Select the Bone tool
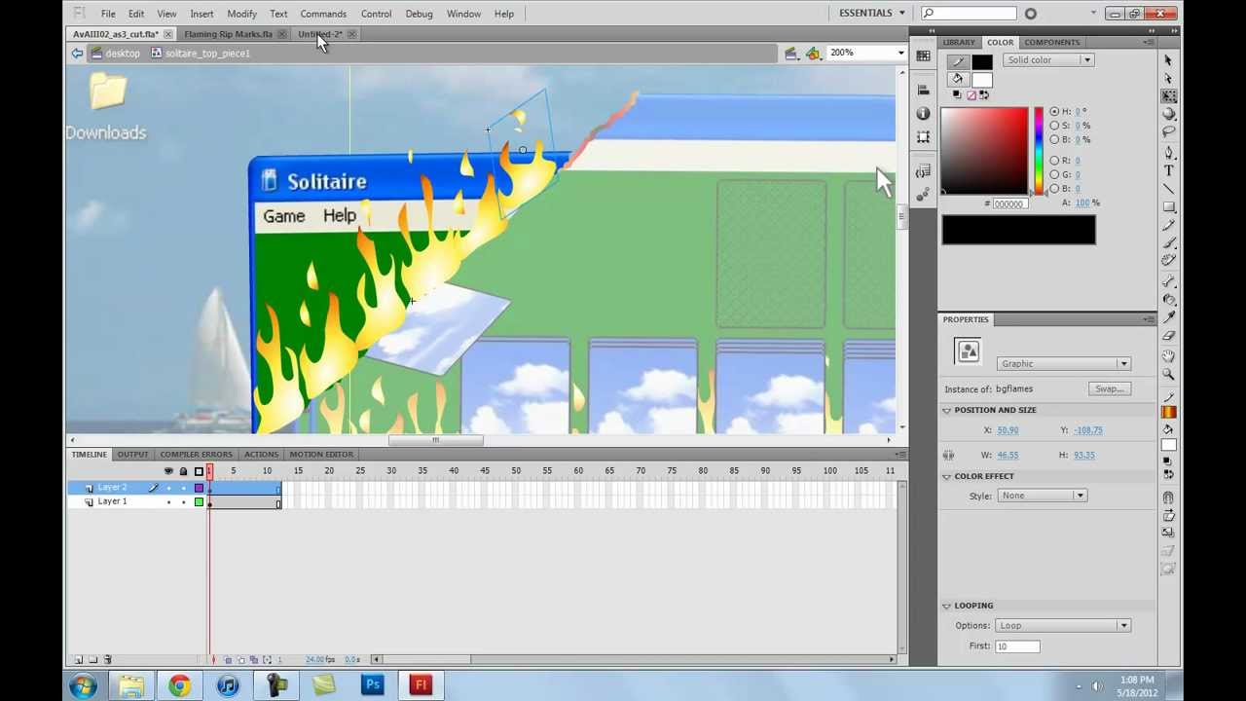This screenshot has height=701, width=1246. pyautogui.click(x=1168, y=281)
